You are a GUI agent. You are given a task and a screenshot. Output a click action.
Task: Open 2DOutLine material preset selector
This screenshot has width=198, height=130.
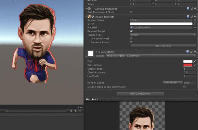pyautogui.click(x=191, y=52)
